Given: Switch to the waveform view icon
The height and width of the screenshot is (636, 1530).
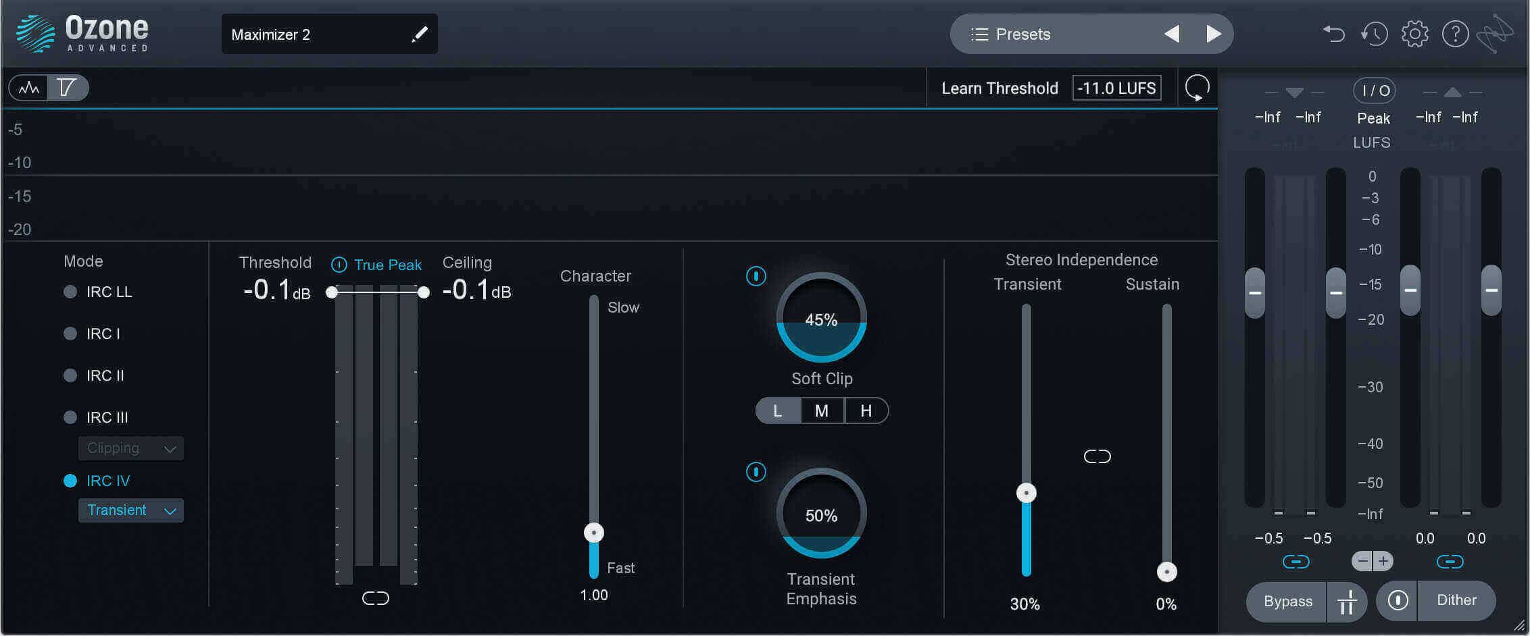Looking at the screenshot, I should 28,88.
